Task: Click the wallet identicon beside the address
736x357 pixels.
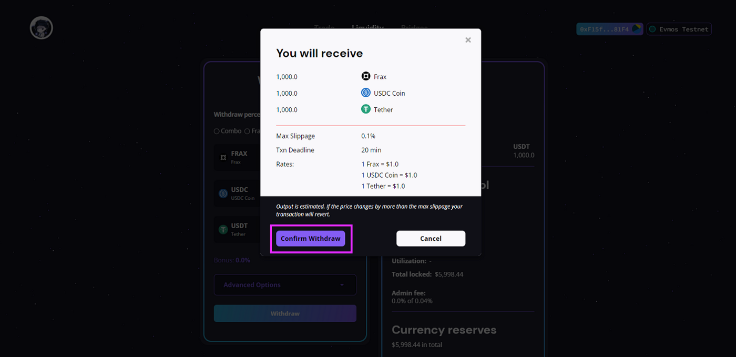Action: pyautogui.click(x=637, y=29)
